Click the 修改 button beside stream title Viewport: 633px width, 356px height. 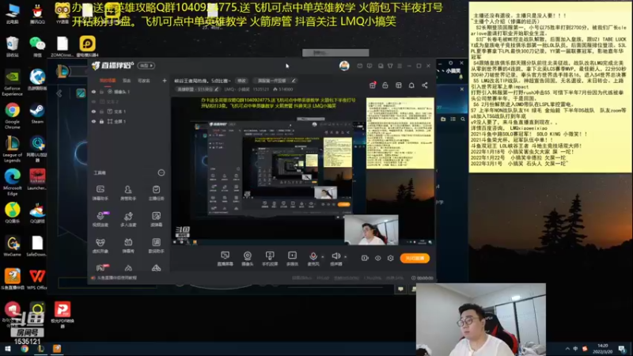(x=241, y=81)
